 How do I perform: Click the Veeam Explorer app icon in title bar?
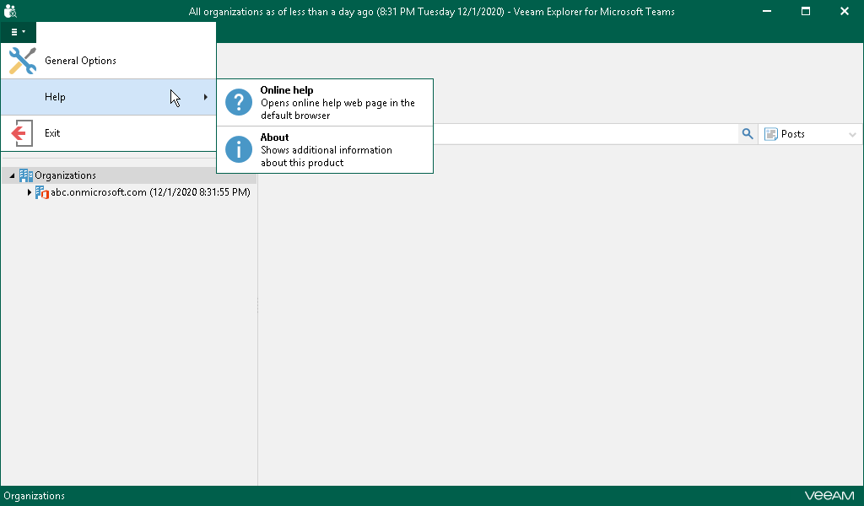click(10, 11)
